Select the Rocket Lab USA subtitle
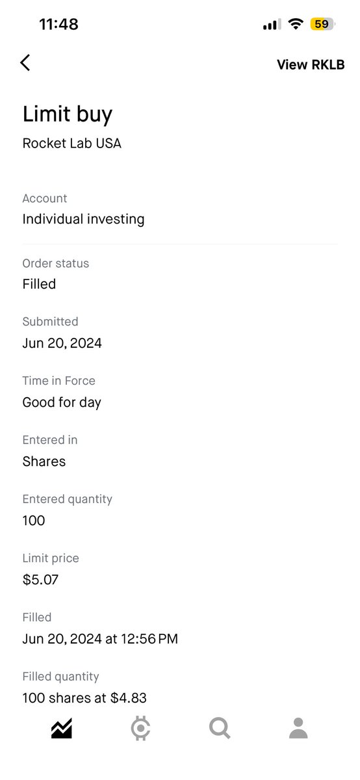 pyautogui.click(x=71, y=143)
